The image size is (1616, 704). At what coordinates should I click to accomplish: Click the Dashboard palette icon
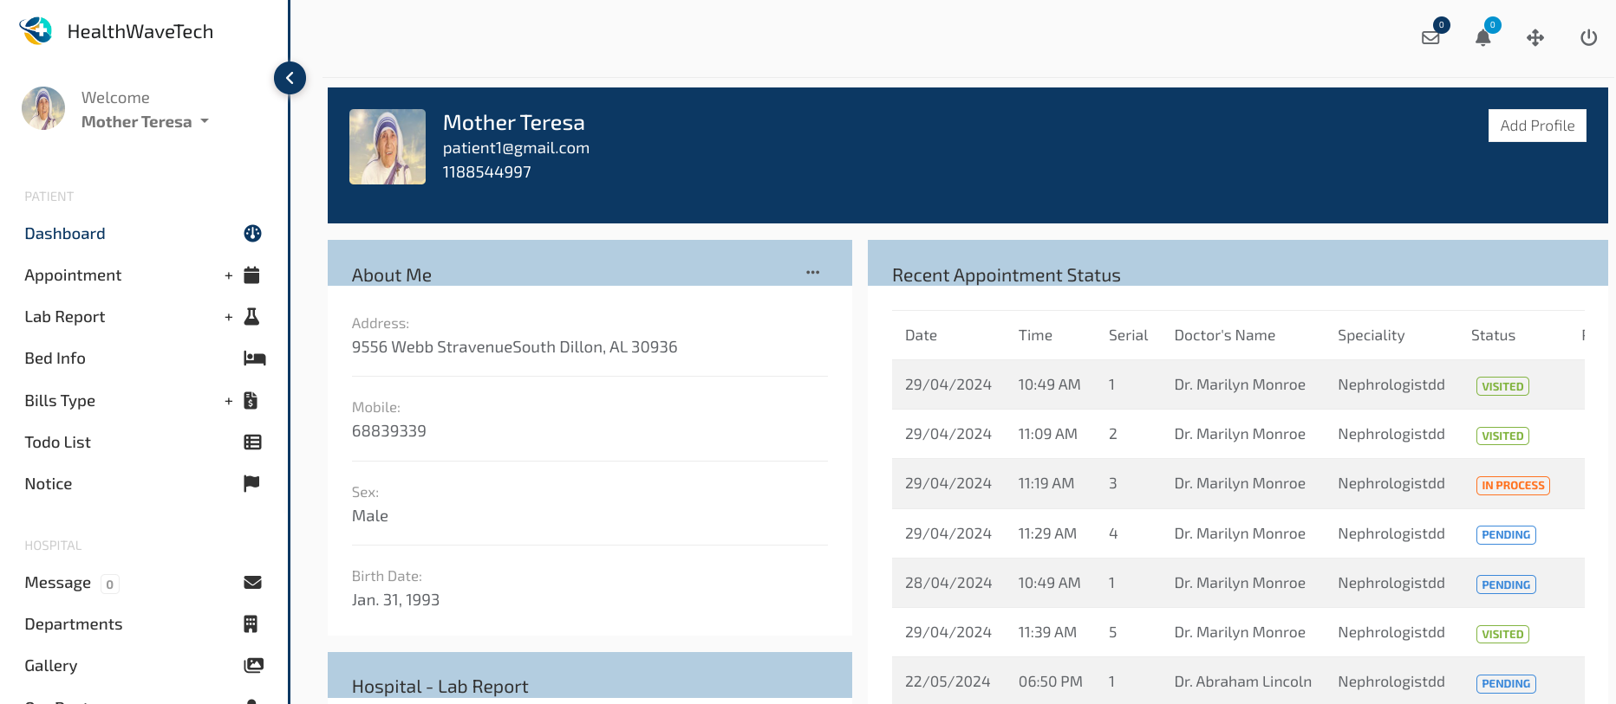[x=252, y=233]
